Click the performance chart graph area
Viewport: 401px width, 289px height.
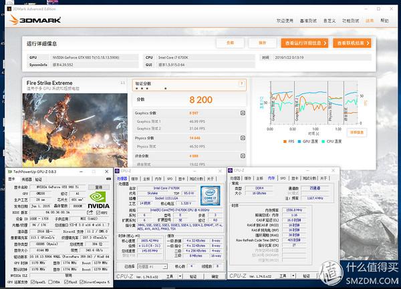[314, 102]
